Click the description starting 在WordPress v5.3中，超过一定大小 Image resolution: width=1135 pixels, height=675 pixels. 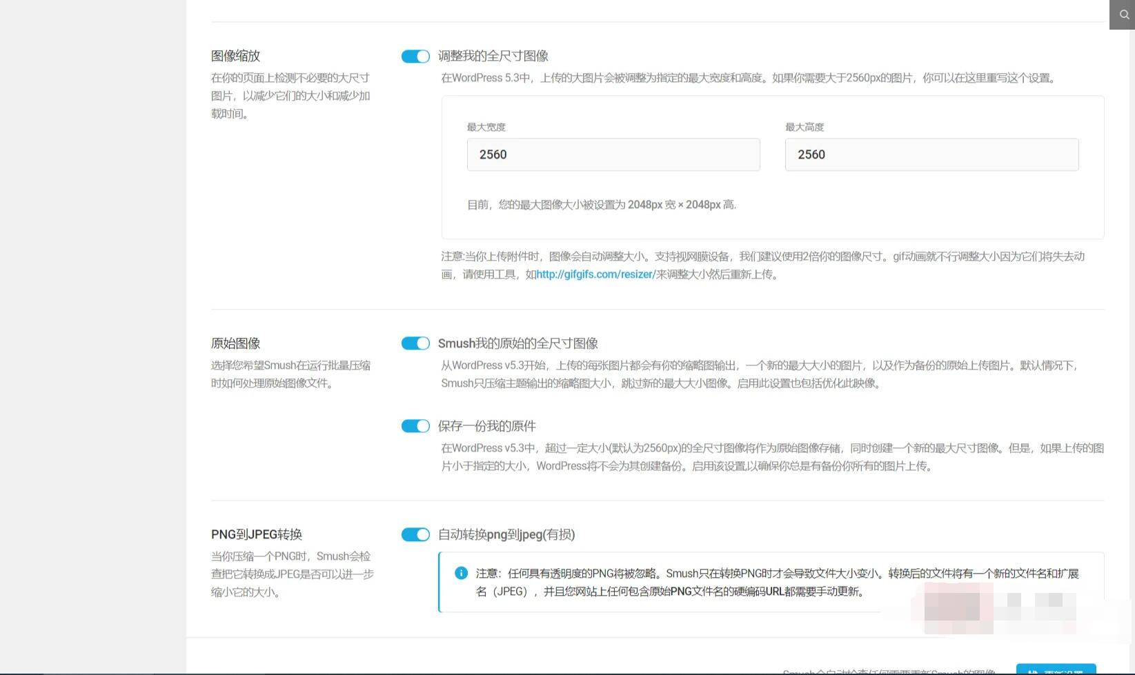tap(773, 457)
